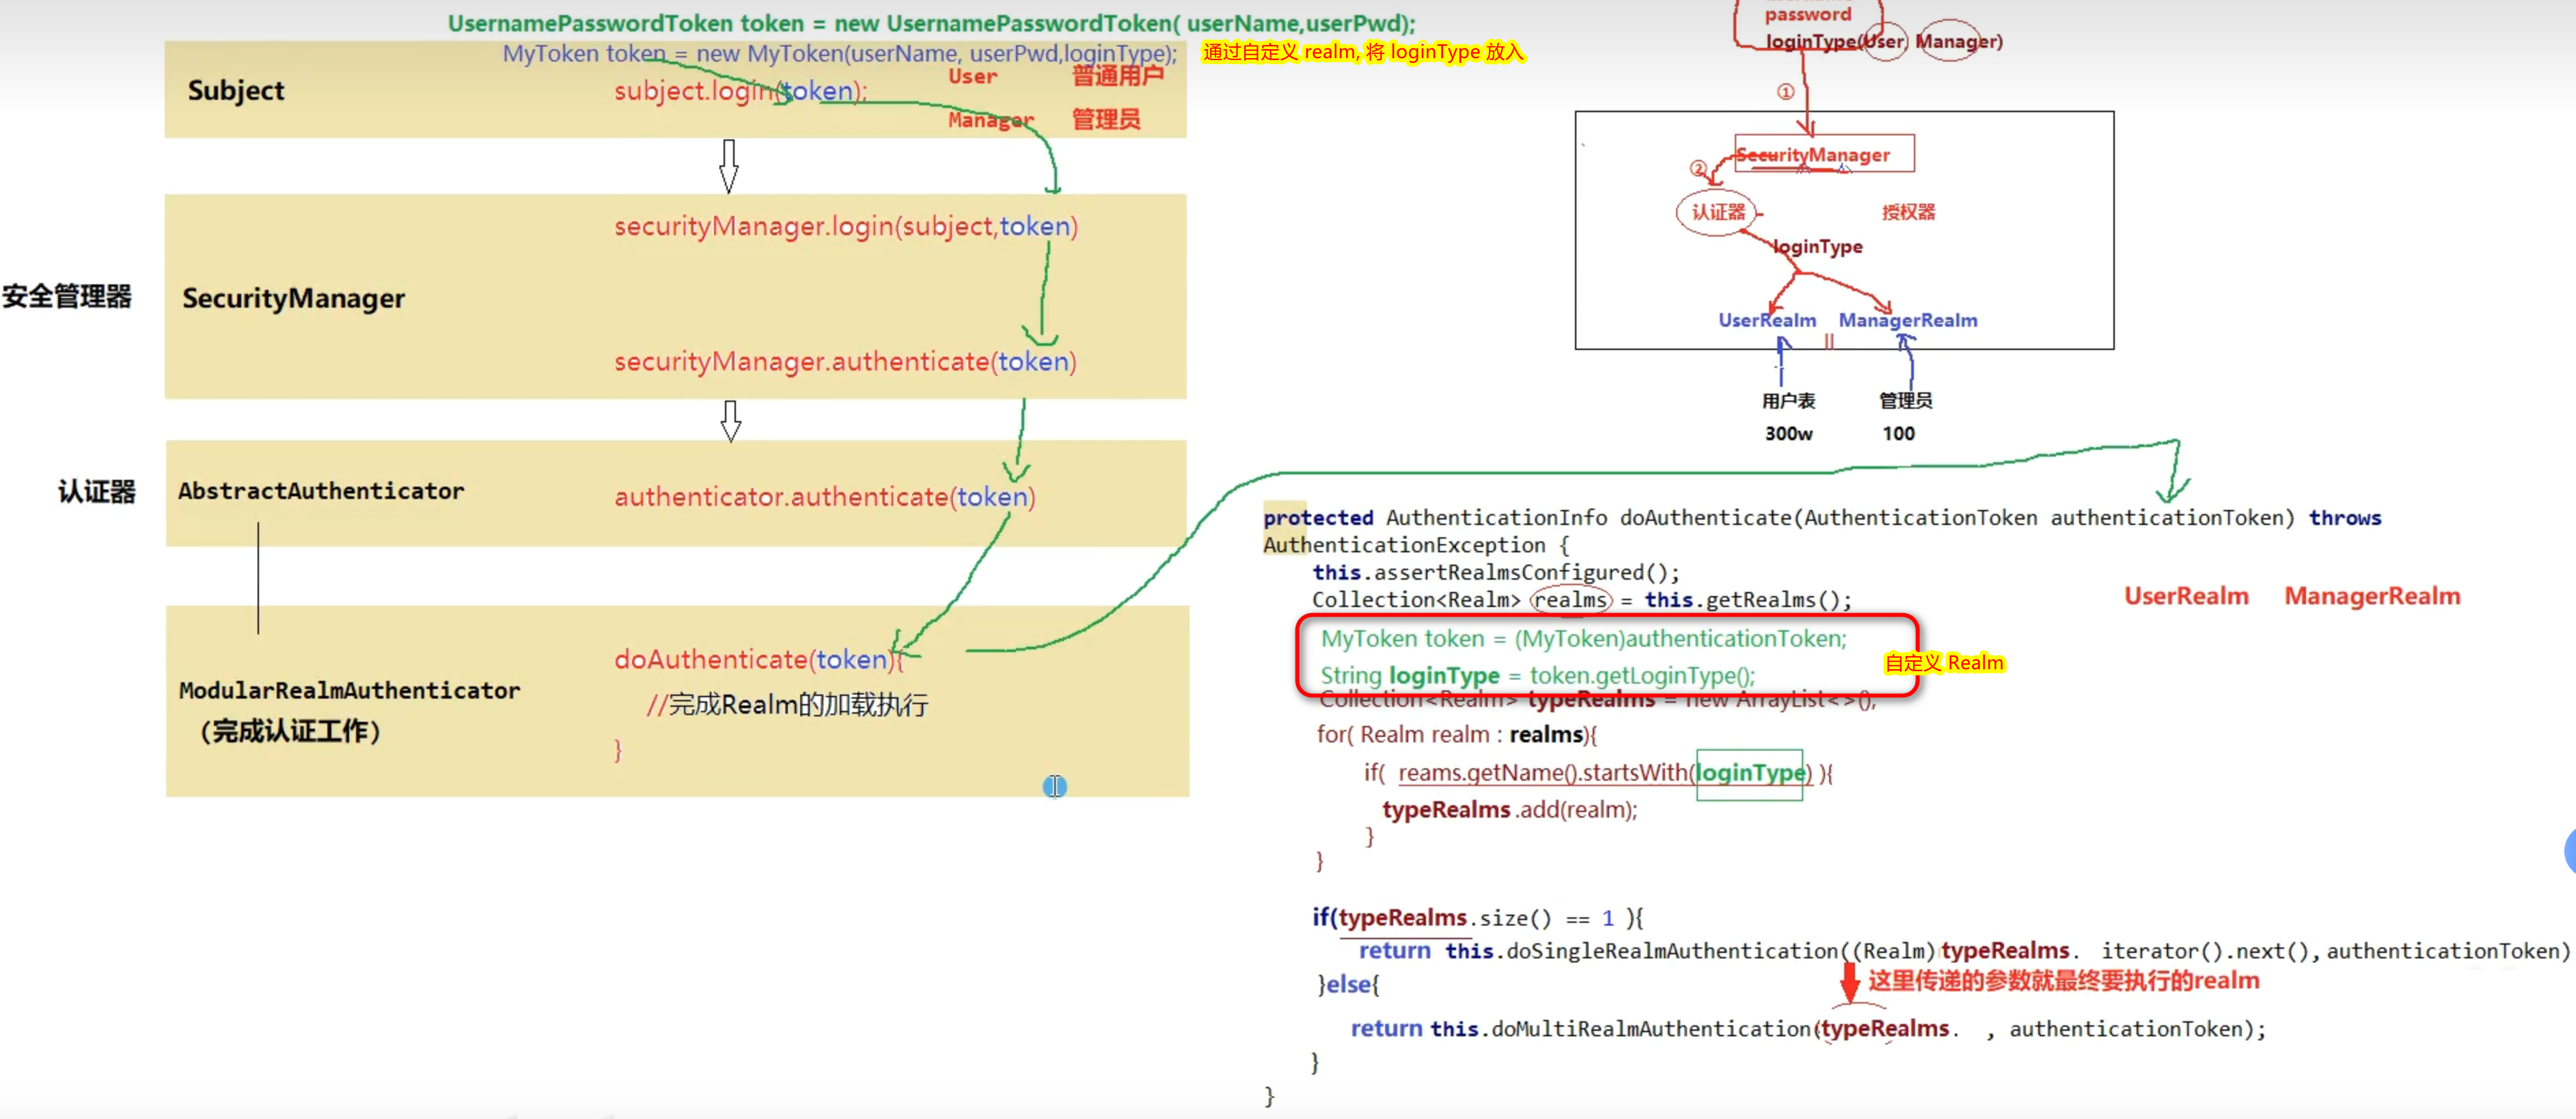Click the '}else{' line
The height and width of the screenshot is (1119, 2576).
click(1349, 985)
